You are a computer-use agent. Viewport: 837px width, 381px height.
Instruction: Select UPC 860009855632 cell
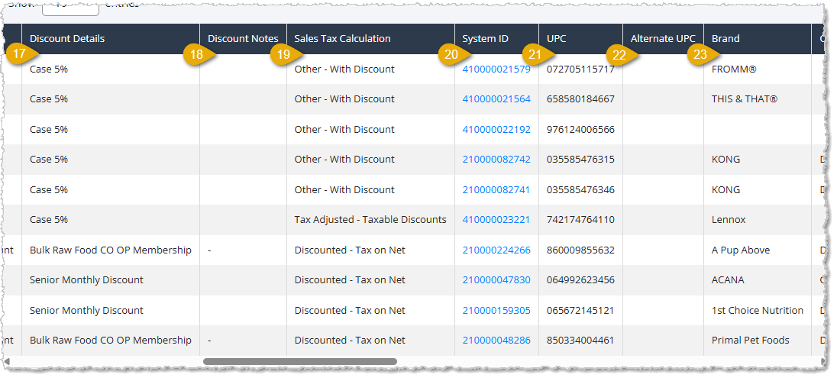[580, 250]
